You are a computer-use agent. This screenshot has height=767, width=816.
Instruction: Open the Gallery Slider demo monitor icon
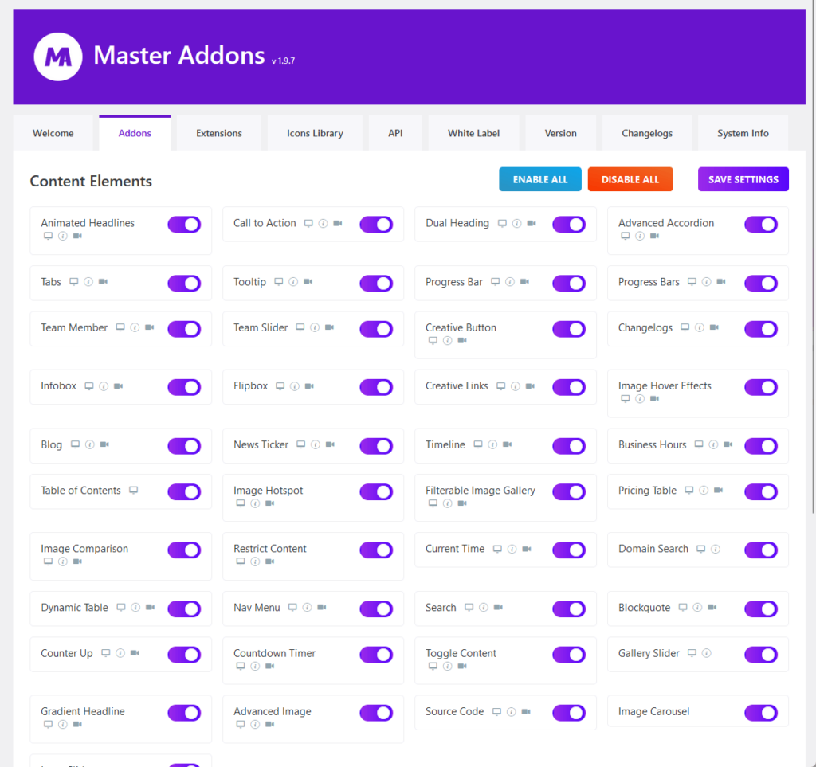click(x=692, y=653)
